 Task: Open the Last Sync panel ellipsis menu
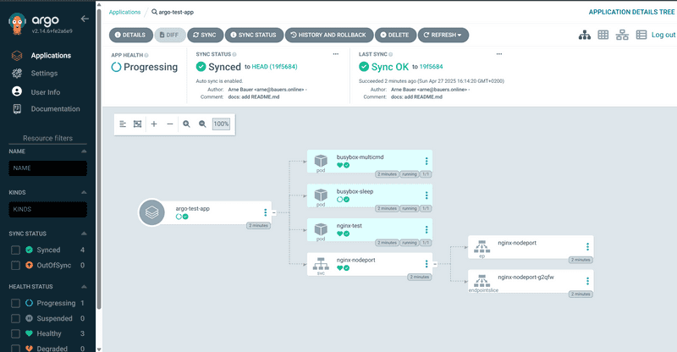[x=499, y=54]
